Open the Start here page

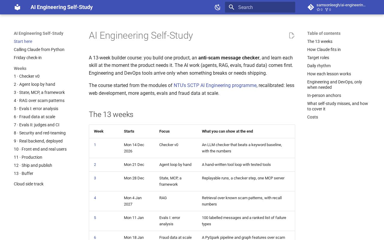point(23,41)
